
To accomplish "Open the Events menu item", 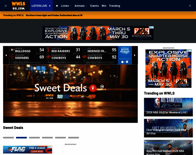I will tap(94, 6).
